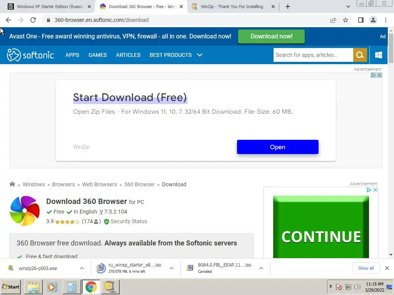The width and height of the screenshot is (394, 295).
Task: Open the 360 Browser breadcrumb link
Action: pos(139,184)
